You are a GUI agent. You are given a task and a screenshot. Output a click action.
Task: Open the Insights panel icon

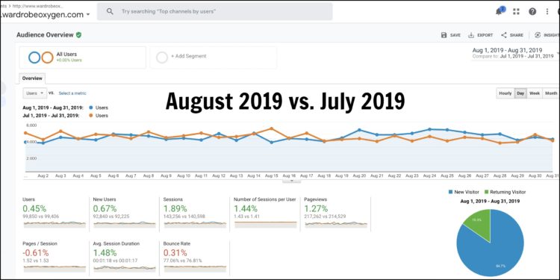[x=538, y=35]
